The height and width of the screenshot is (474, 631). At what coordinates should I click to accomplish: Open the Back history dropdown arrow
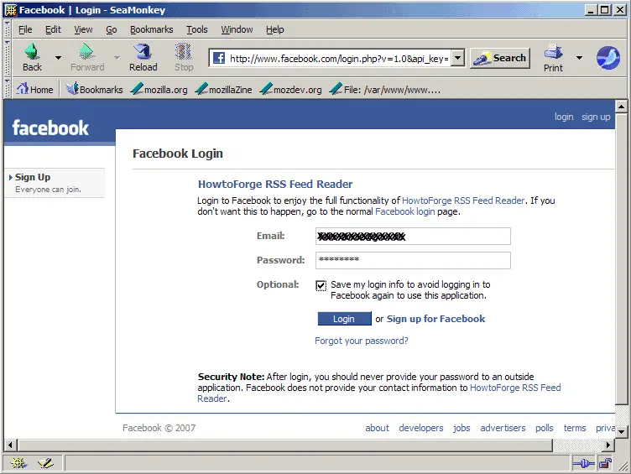click(59, 58)
